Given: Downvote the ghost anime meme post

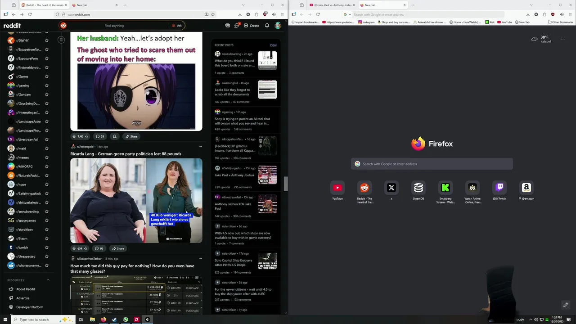Looking at the screenshot, I should click(x=87, y=136).
